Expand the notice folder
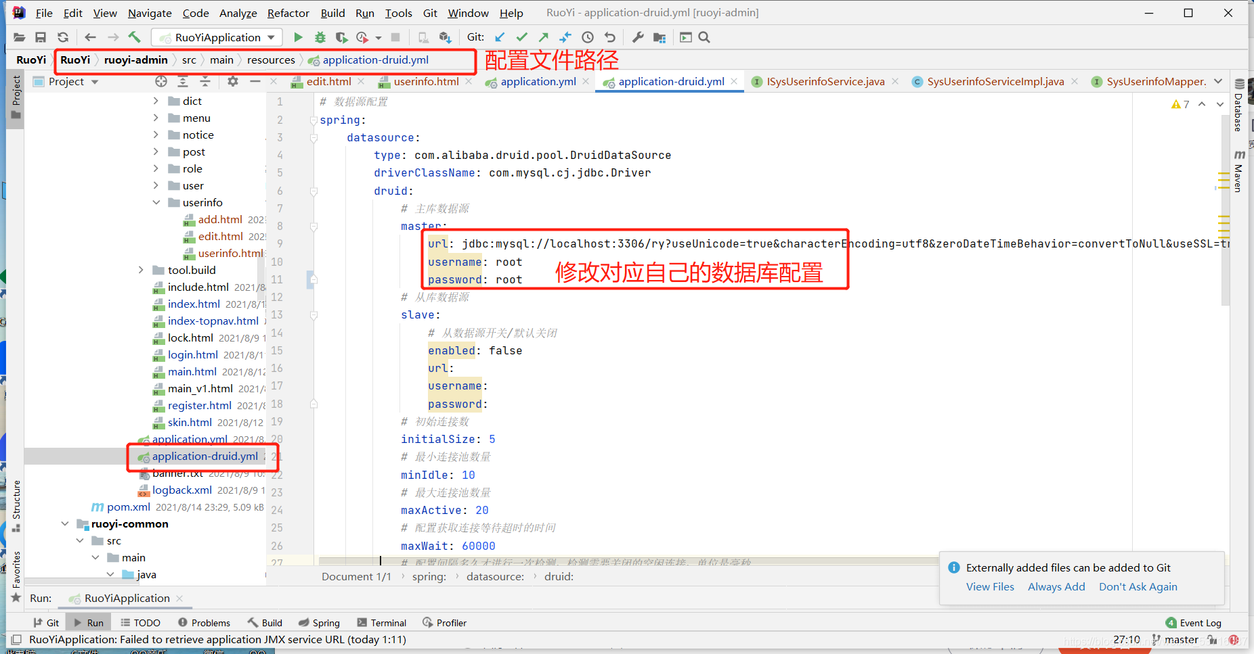The image size is (1254, 654). click(156, 135)
